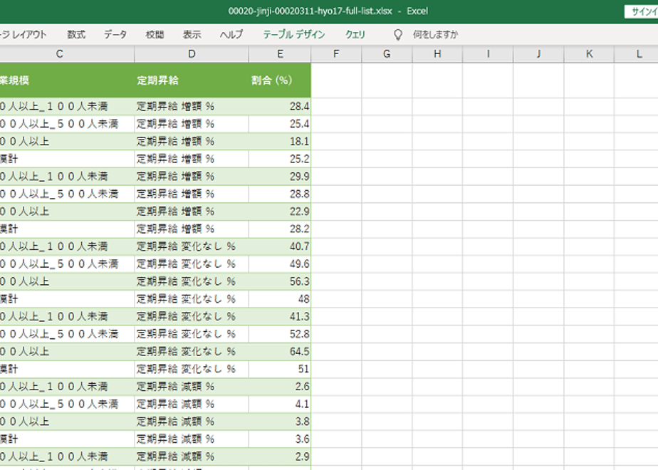Select column F header
The width and height of the screenshot is (658, 470).
(x=336, y=54)
